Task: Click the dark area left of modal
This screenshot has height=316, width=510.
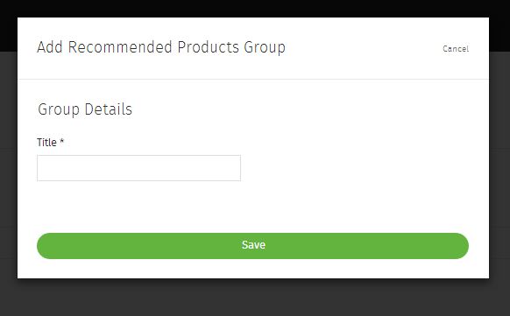Action: click(x=9, y=163)
